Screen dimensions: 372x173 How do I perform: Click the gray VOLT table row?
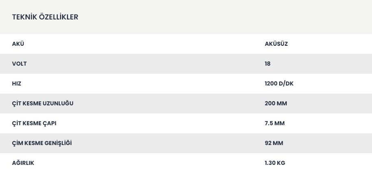[186, 64]
